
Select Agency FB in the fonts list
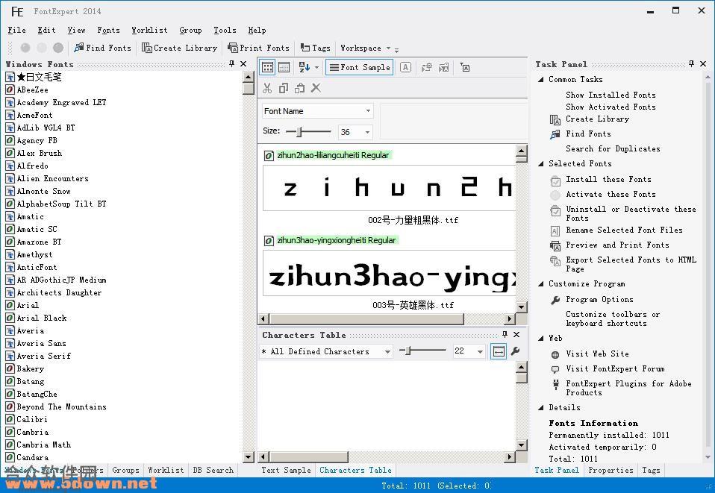[37, 140]
